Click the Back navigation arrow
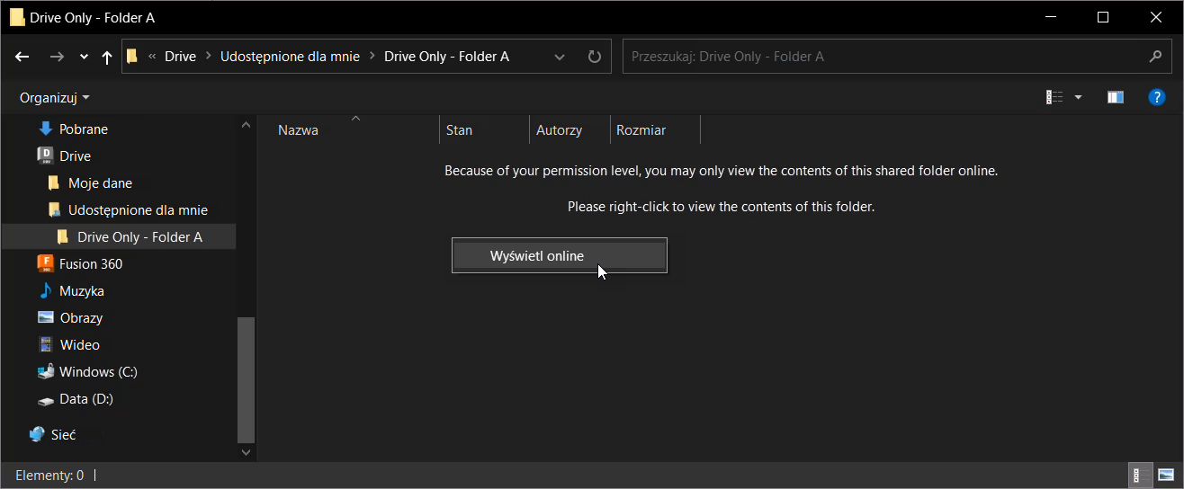The height and width of the screenshot is (489, 1184). [22, 57]
